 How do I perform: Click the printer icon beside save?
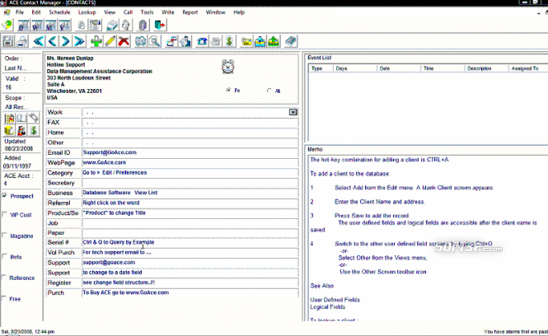click(x=22, y=41)
